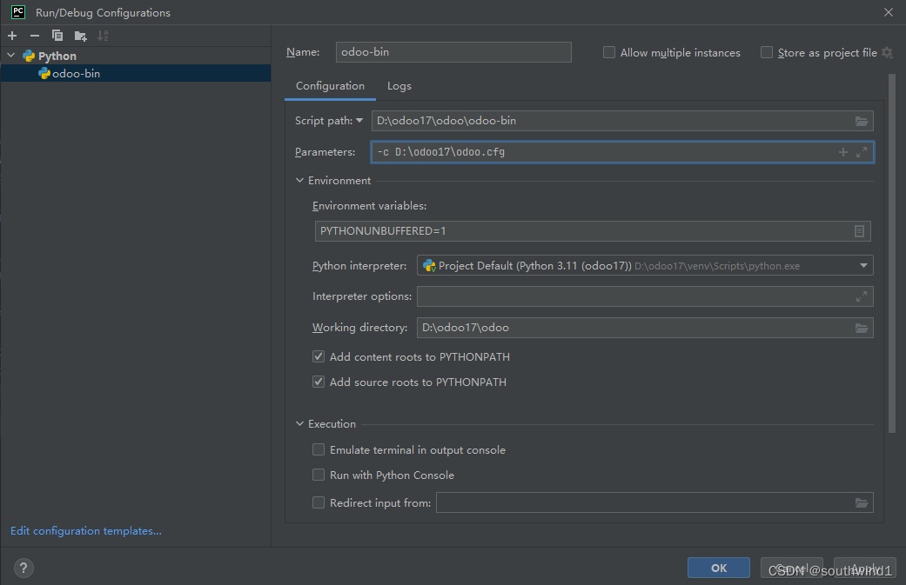
Task: Copy the selected configuration
Action: [57, 36]
